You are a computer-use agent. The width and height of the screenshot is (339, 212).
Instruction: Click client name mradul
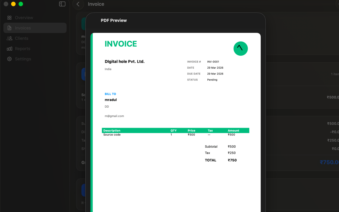point(111,100)
